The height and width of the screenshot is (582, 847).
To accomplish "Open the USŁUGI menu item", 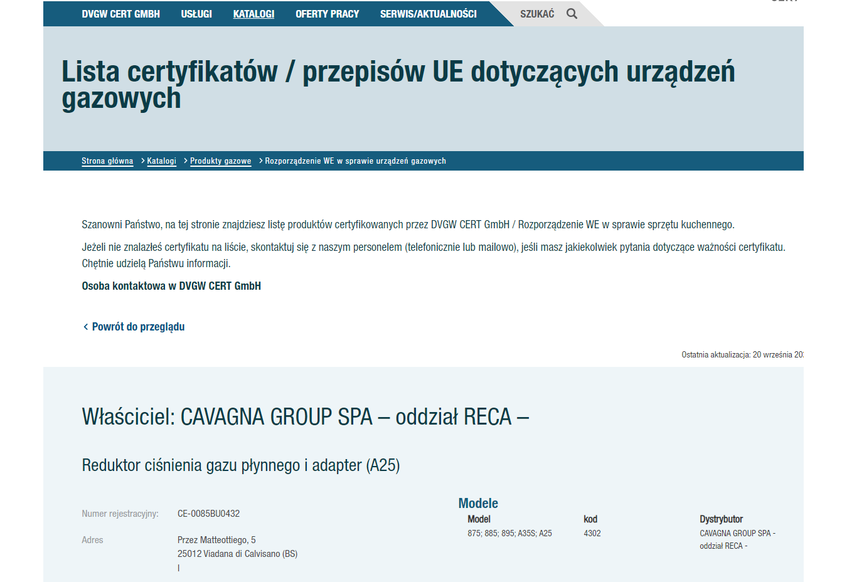I will 196,14.
